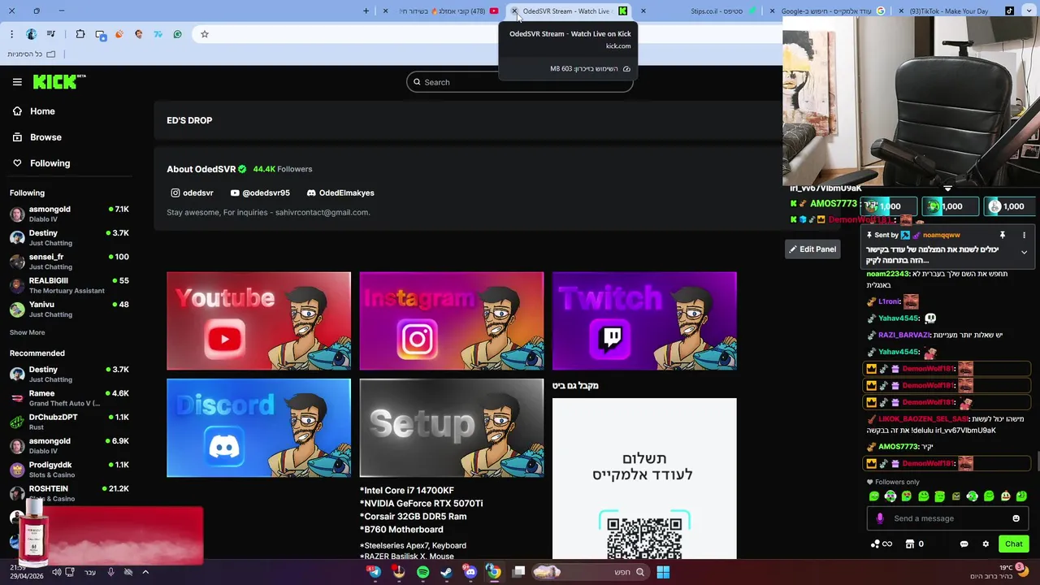This screenshot has height=585, width=1040.
Task: Open Ramee recommended channel
Action: pyautogui.click(x=70, y=398)
